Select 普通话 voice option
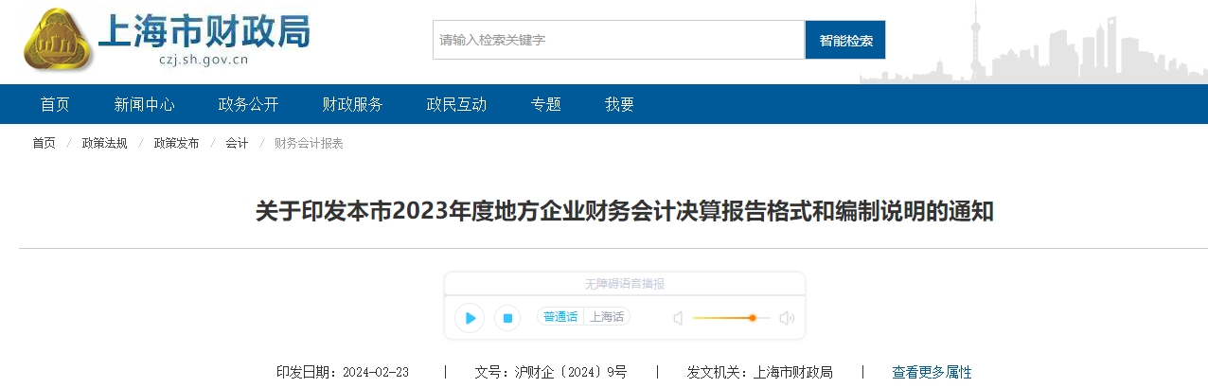 (x=560, y=317)
